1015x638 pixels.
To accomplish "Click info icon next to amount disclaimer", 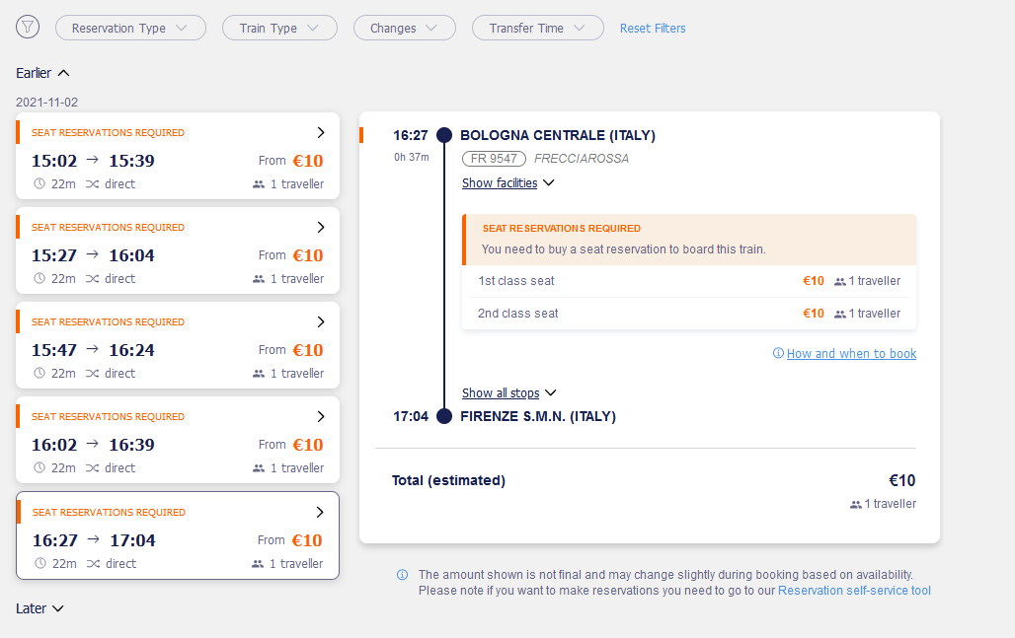I will [402, 575].
